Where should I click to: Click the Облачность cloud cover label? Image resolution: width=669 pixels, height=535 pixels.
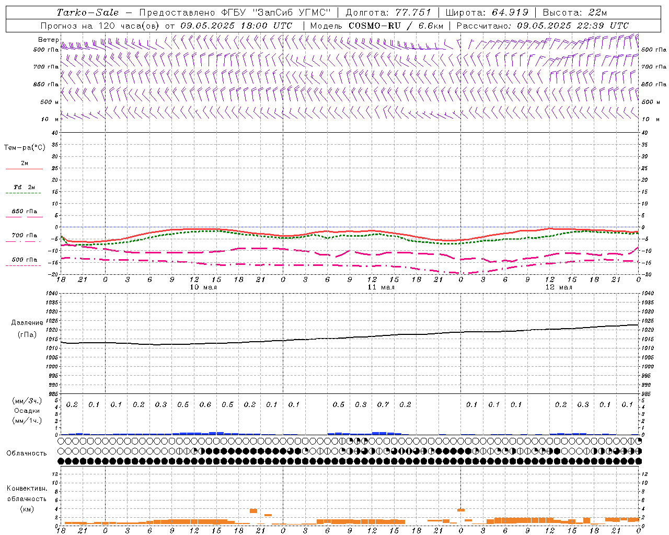click(27, 453)
